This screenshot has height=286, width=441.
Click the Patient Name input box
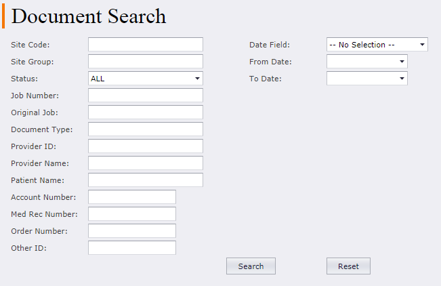click(146, 180)
